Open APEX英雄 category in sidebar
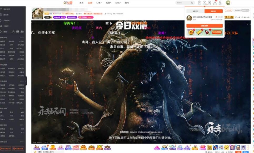This screenshot has width=254, height=153. coord(21,59)
